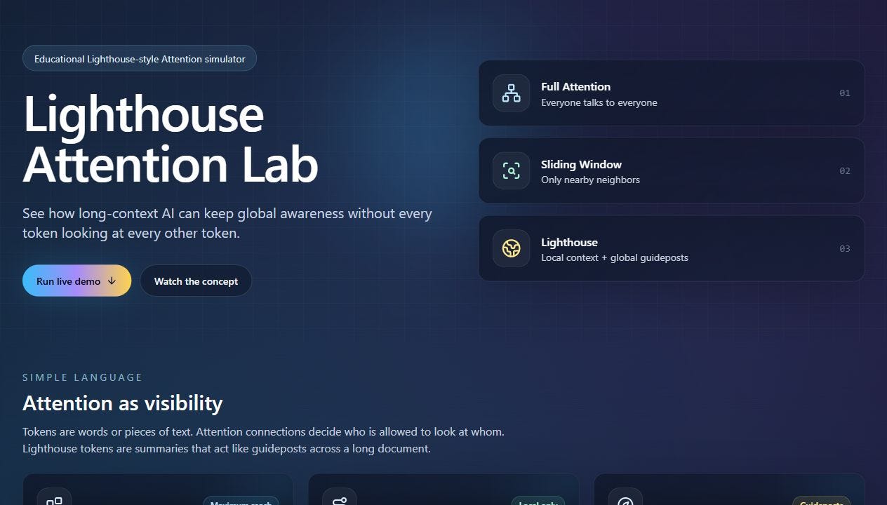Click the 03 number on Lighthouse card

point(845,249)
